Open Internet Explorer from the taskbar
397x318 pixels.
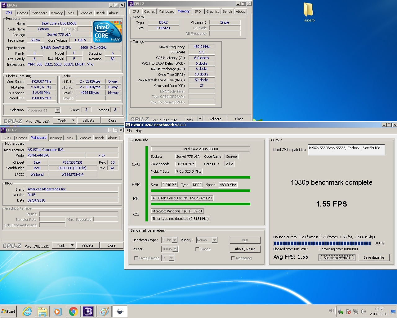[x=27, y=311]
